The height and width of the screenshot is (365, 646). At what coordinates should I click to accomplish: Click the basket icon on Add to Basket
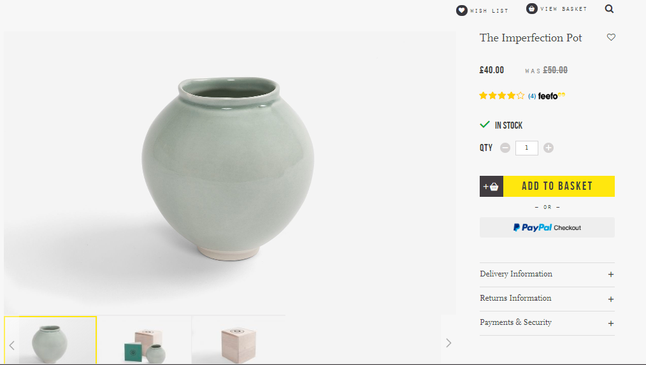491,187
